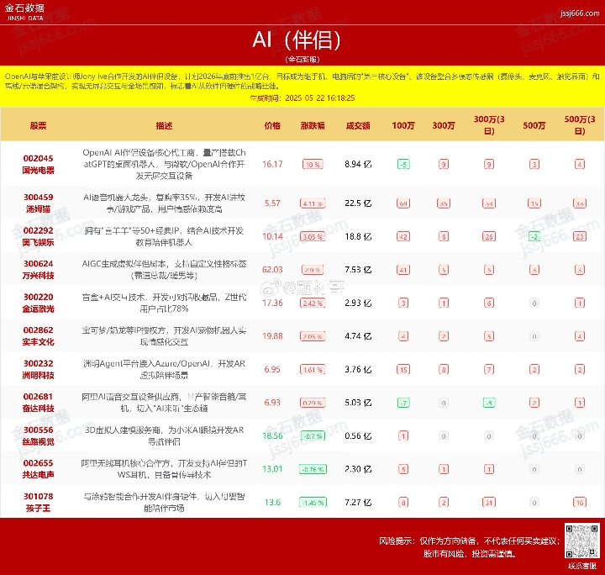Select stock 300232 洲明科技
Viewport: 605px width, 575px height.
[38, 369]
